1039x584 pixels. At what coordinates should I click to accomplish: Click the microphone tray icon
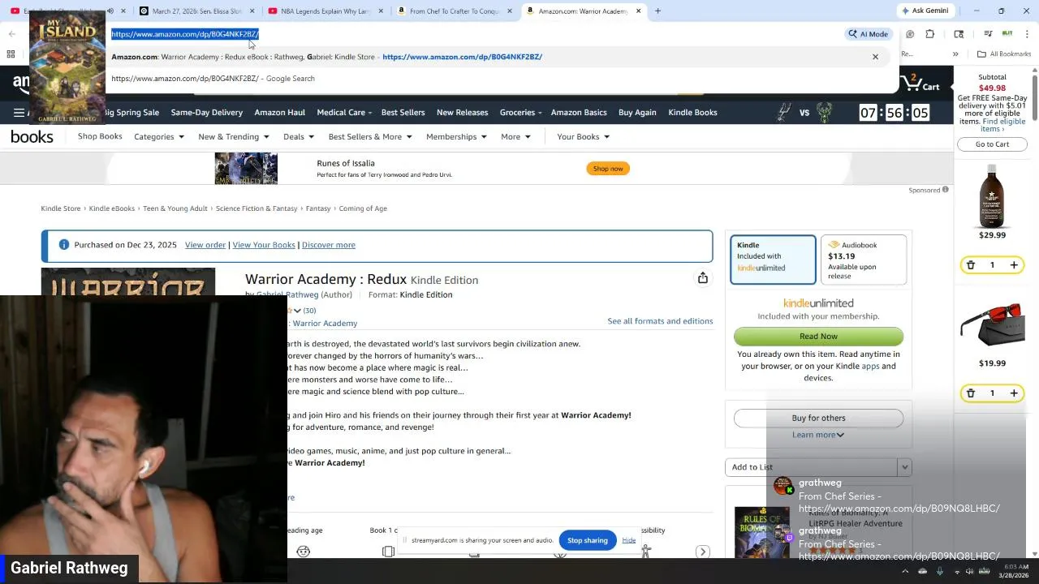940,571
